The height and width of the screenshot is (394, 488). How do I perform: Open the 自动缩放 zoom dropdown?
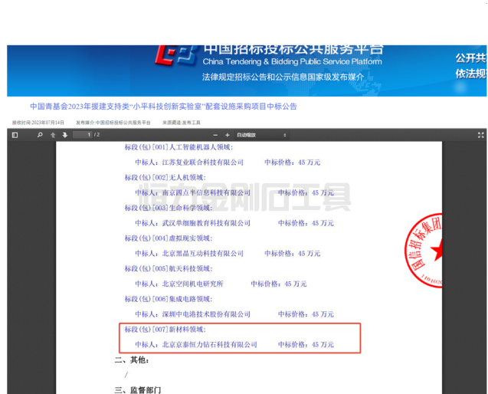pos(261,135)
